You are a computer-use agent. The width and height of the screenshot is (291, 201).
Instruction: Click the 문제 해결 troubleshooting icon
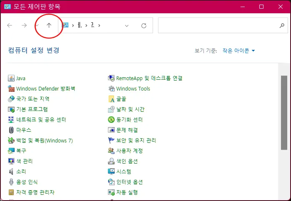click(x=111, y=130)
